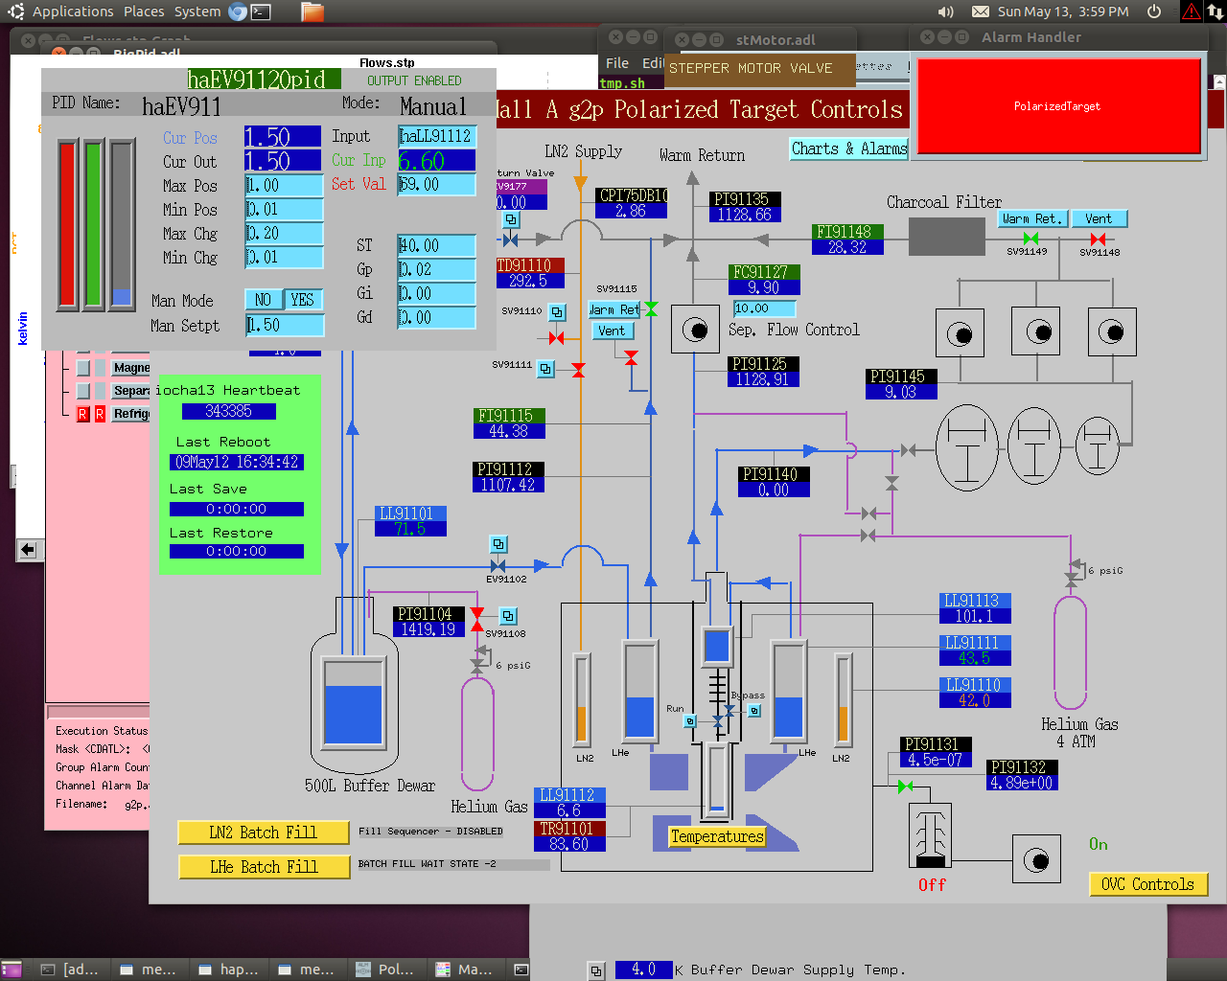The image size is (1227, 981).
Task: Open the EV91102 valve control button
Action: pyautogui.click(x=498, y=544)
